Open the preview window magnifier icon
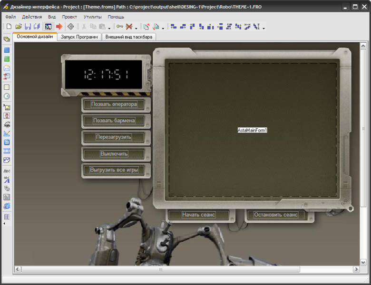The image size is (371, 285). click(x=48, y=27)
